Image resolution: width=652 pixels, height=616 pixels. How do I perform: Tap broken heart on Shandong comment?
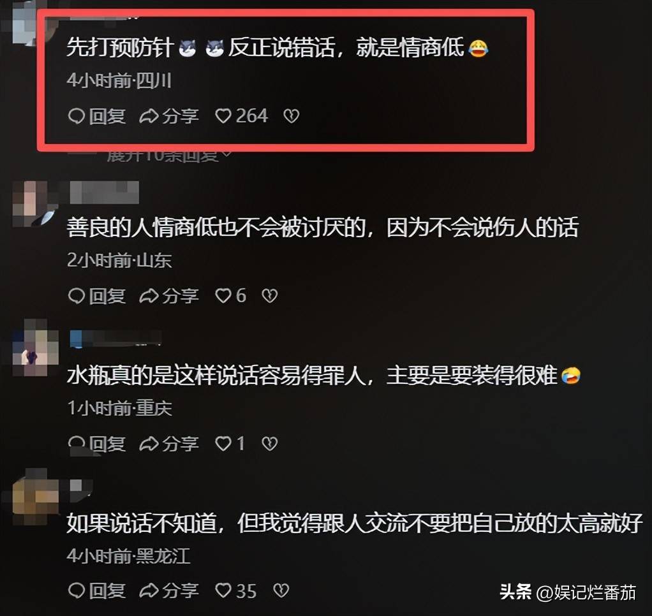click(x=269, y=296)
